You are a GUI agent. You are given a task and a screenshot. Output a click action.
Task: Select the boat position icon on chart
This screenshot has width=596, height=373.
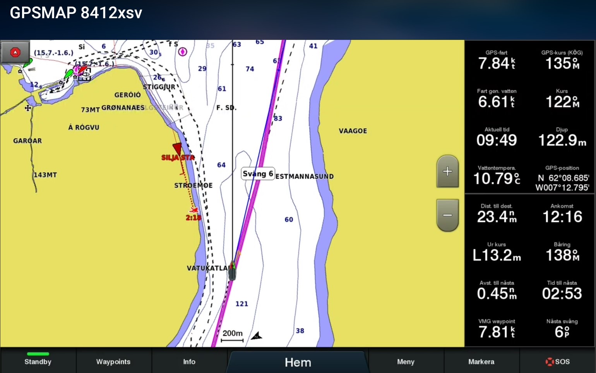coord(232,270)
